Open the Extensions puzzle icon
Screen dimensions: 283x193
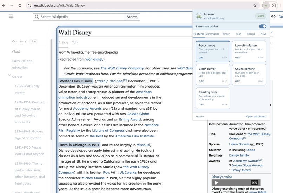[274, 5]
